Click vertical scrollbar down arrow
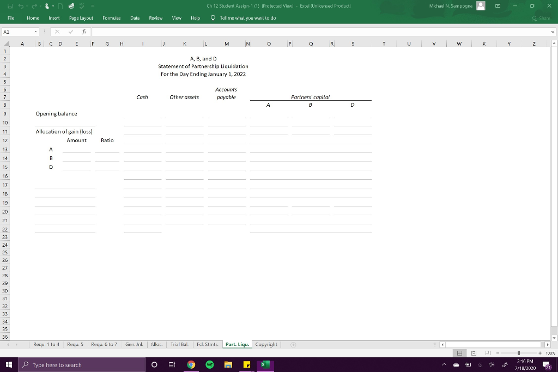 click(x=554, y=338)
